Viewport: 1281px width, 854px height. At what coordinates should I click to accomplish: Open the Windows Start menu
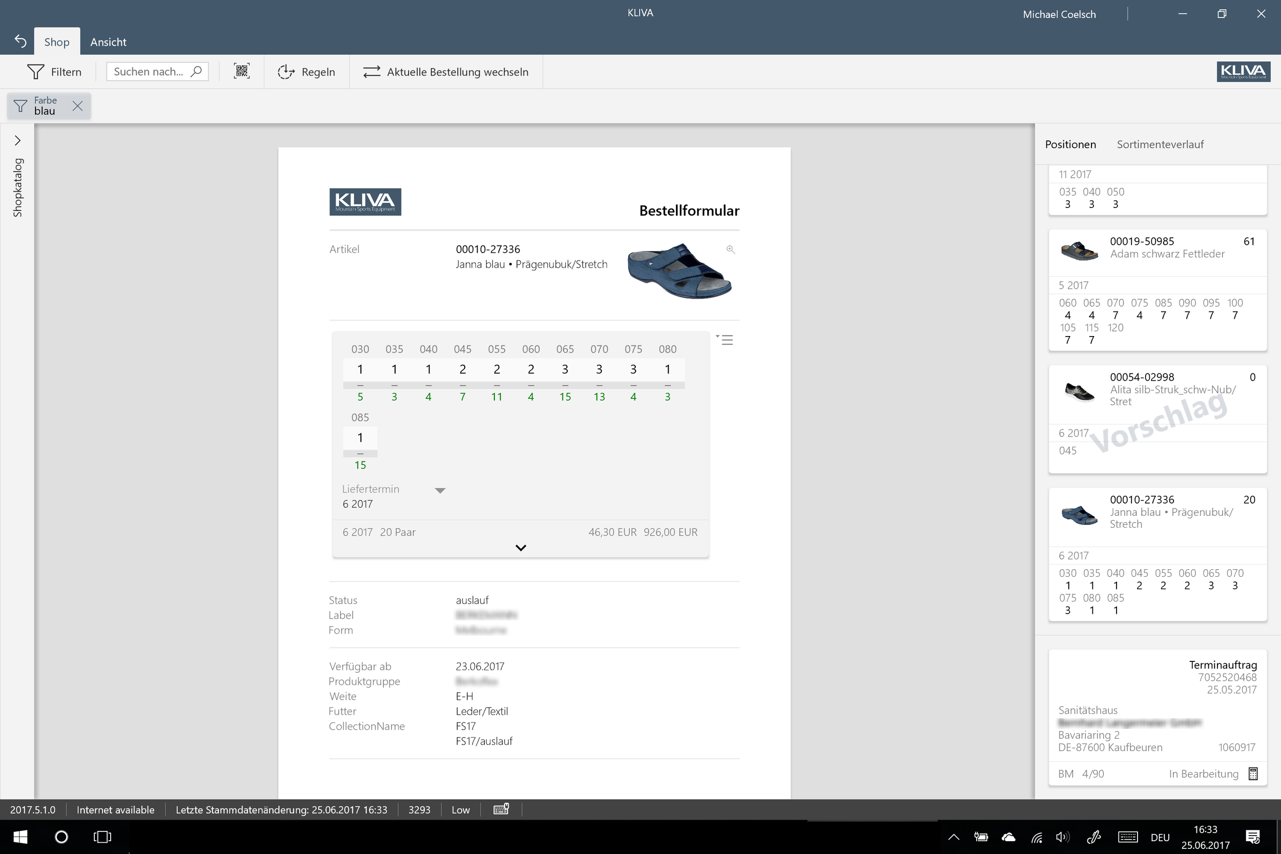[x=20, y=837]
